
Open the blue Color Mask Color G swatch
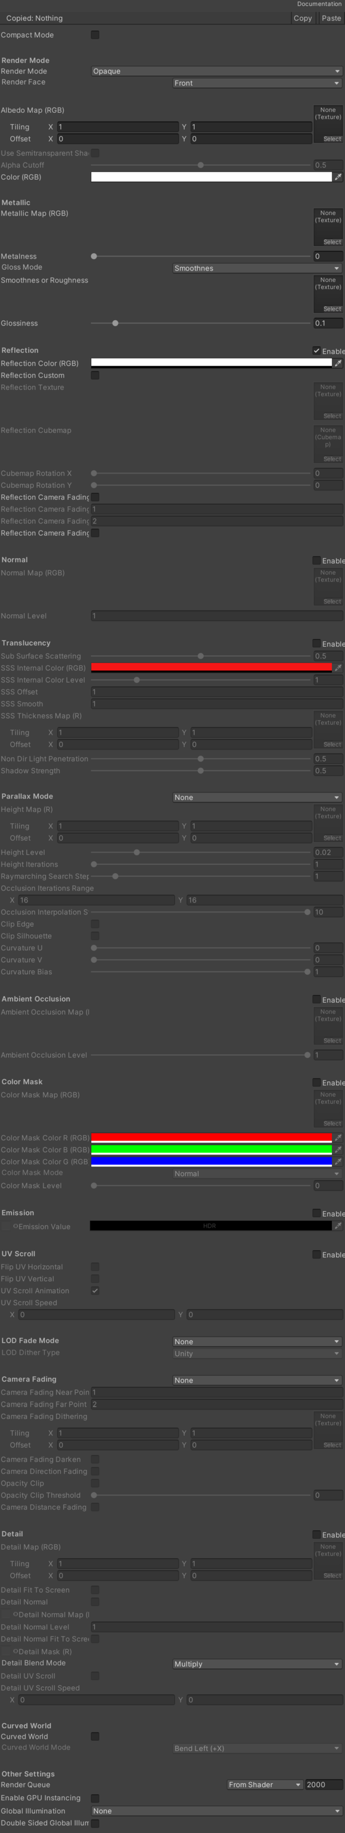coord(211,1161)
